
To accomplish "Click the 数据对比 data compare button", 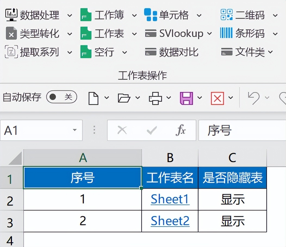I will [x=172, y=52].
